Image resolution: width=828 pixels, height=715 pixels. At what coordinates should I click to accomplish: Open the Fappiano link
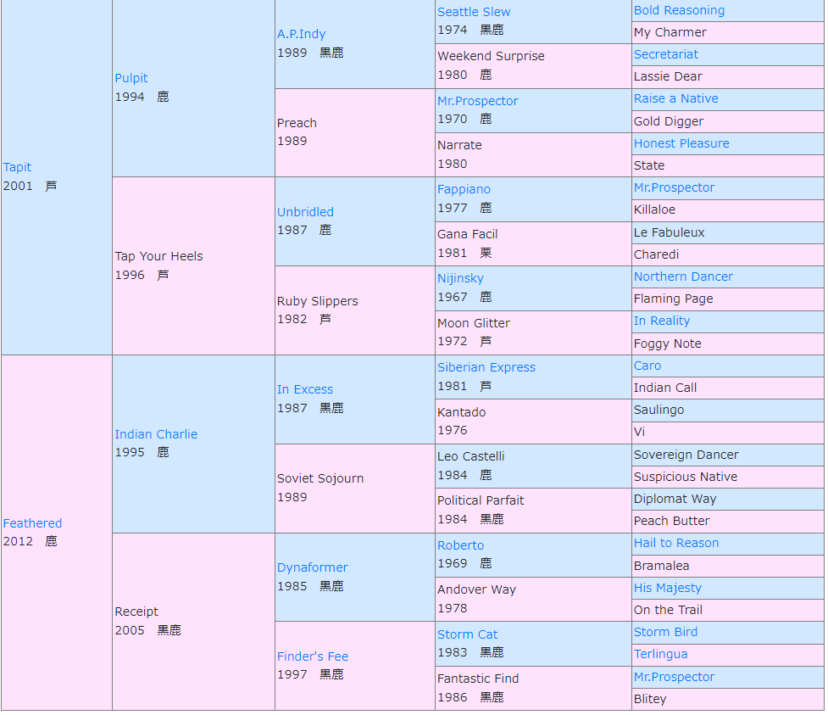464,189
